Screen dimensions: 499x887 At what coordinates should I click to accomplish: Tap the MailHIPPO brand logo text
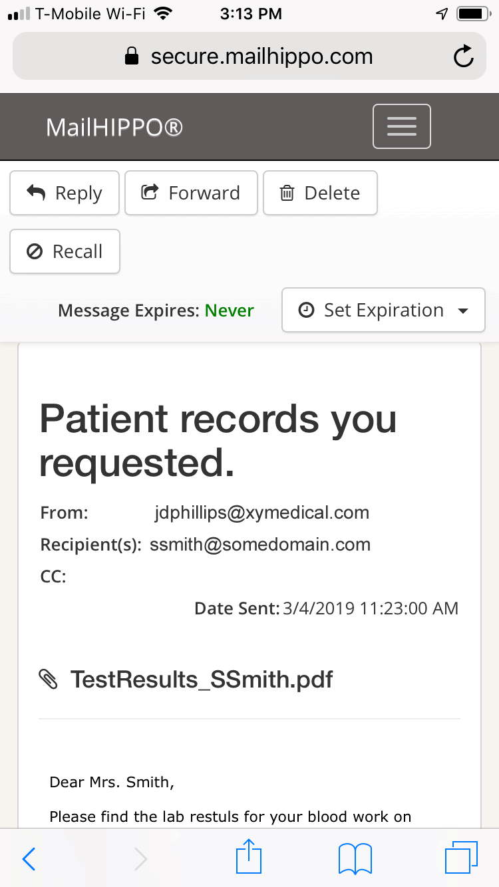[114, 127]
